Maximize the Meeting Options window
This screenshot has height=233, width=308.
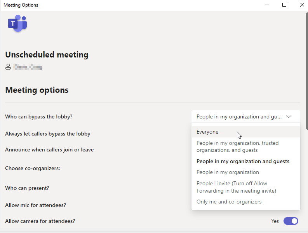284,5
